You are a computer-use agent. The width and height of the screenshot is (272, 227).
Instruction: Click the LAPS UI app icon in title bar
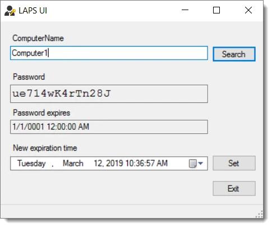[10, 11]
